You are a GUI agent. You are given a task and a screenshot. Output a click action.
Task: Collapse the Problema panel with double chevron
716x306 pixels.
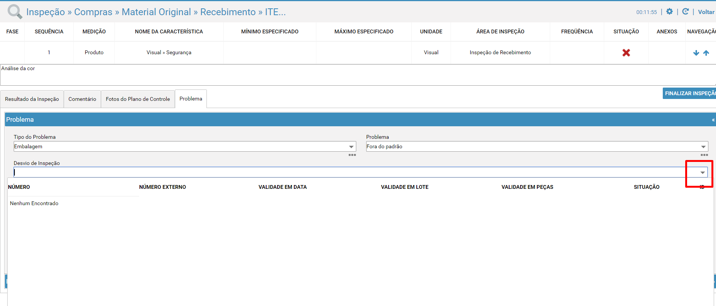pyautogui.click(x=713, y=120)
